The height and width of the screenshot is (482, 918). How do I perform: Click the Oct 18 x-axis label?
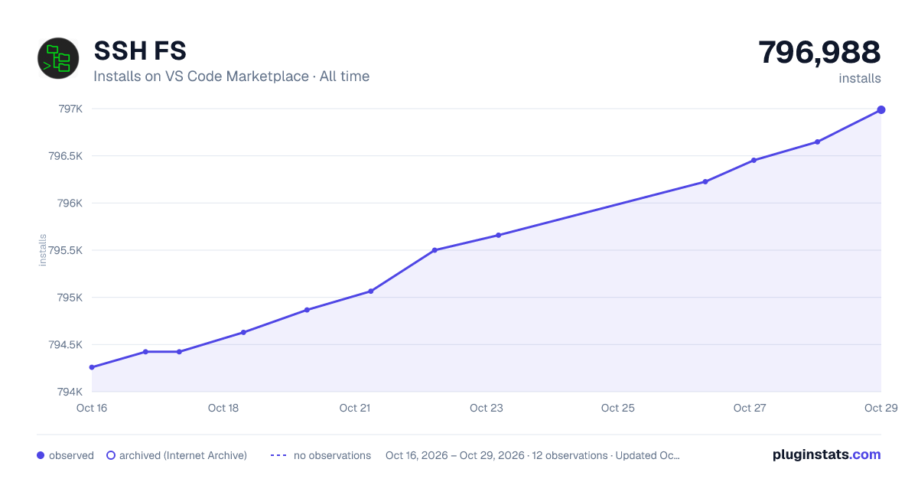point(223,408)
